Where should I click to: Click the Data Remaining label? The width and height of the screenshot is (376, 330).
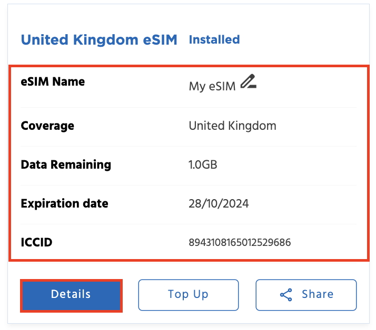tap(66, 164)
